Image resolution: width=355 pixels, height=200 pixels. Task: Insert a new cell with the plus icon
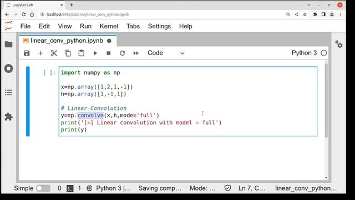click(x=40, y=53)
